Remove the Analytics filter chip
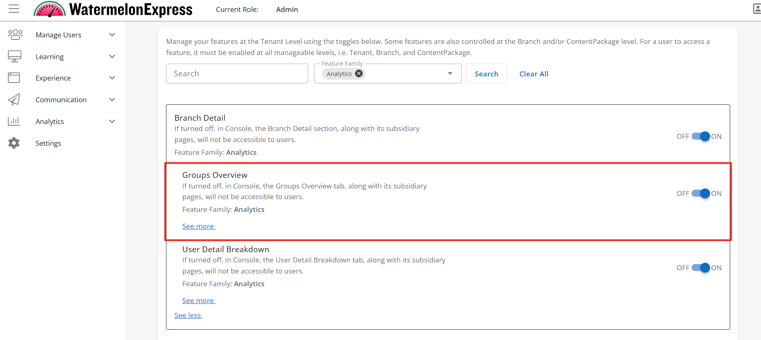 click(359, 74)
